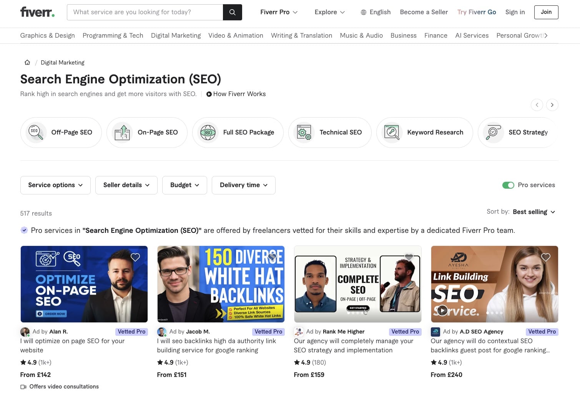Click the '517 results' text
580x400 pixels.
point(36,213)
